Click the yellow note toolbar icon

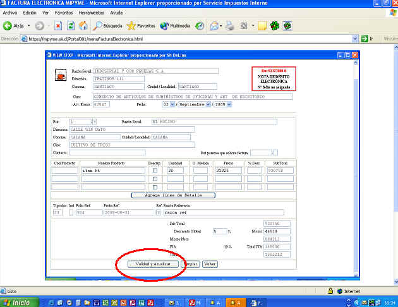(262, 26)
